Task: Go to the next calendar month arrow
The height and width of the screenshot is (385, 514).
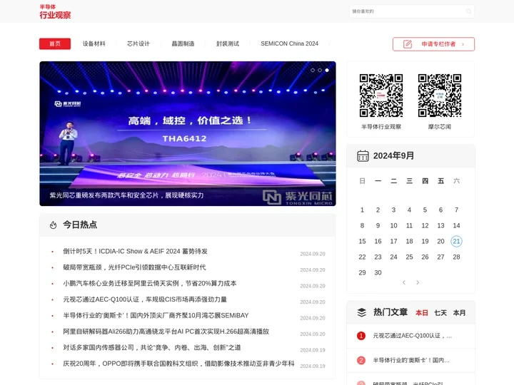Action: [418, 282]
